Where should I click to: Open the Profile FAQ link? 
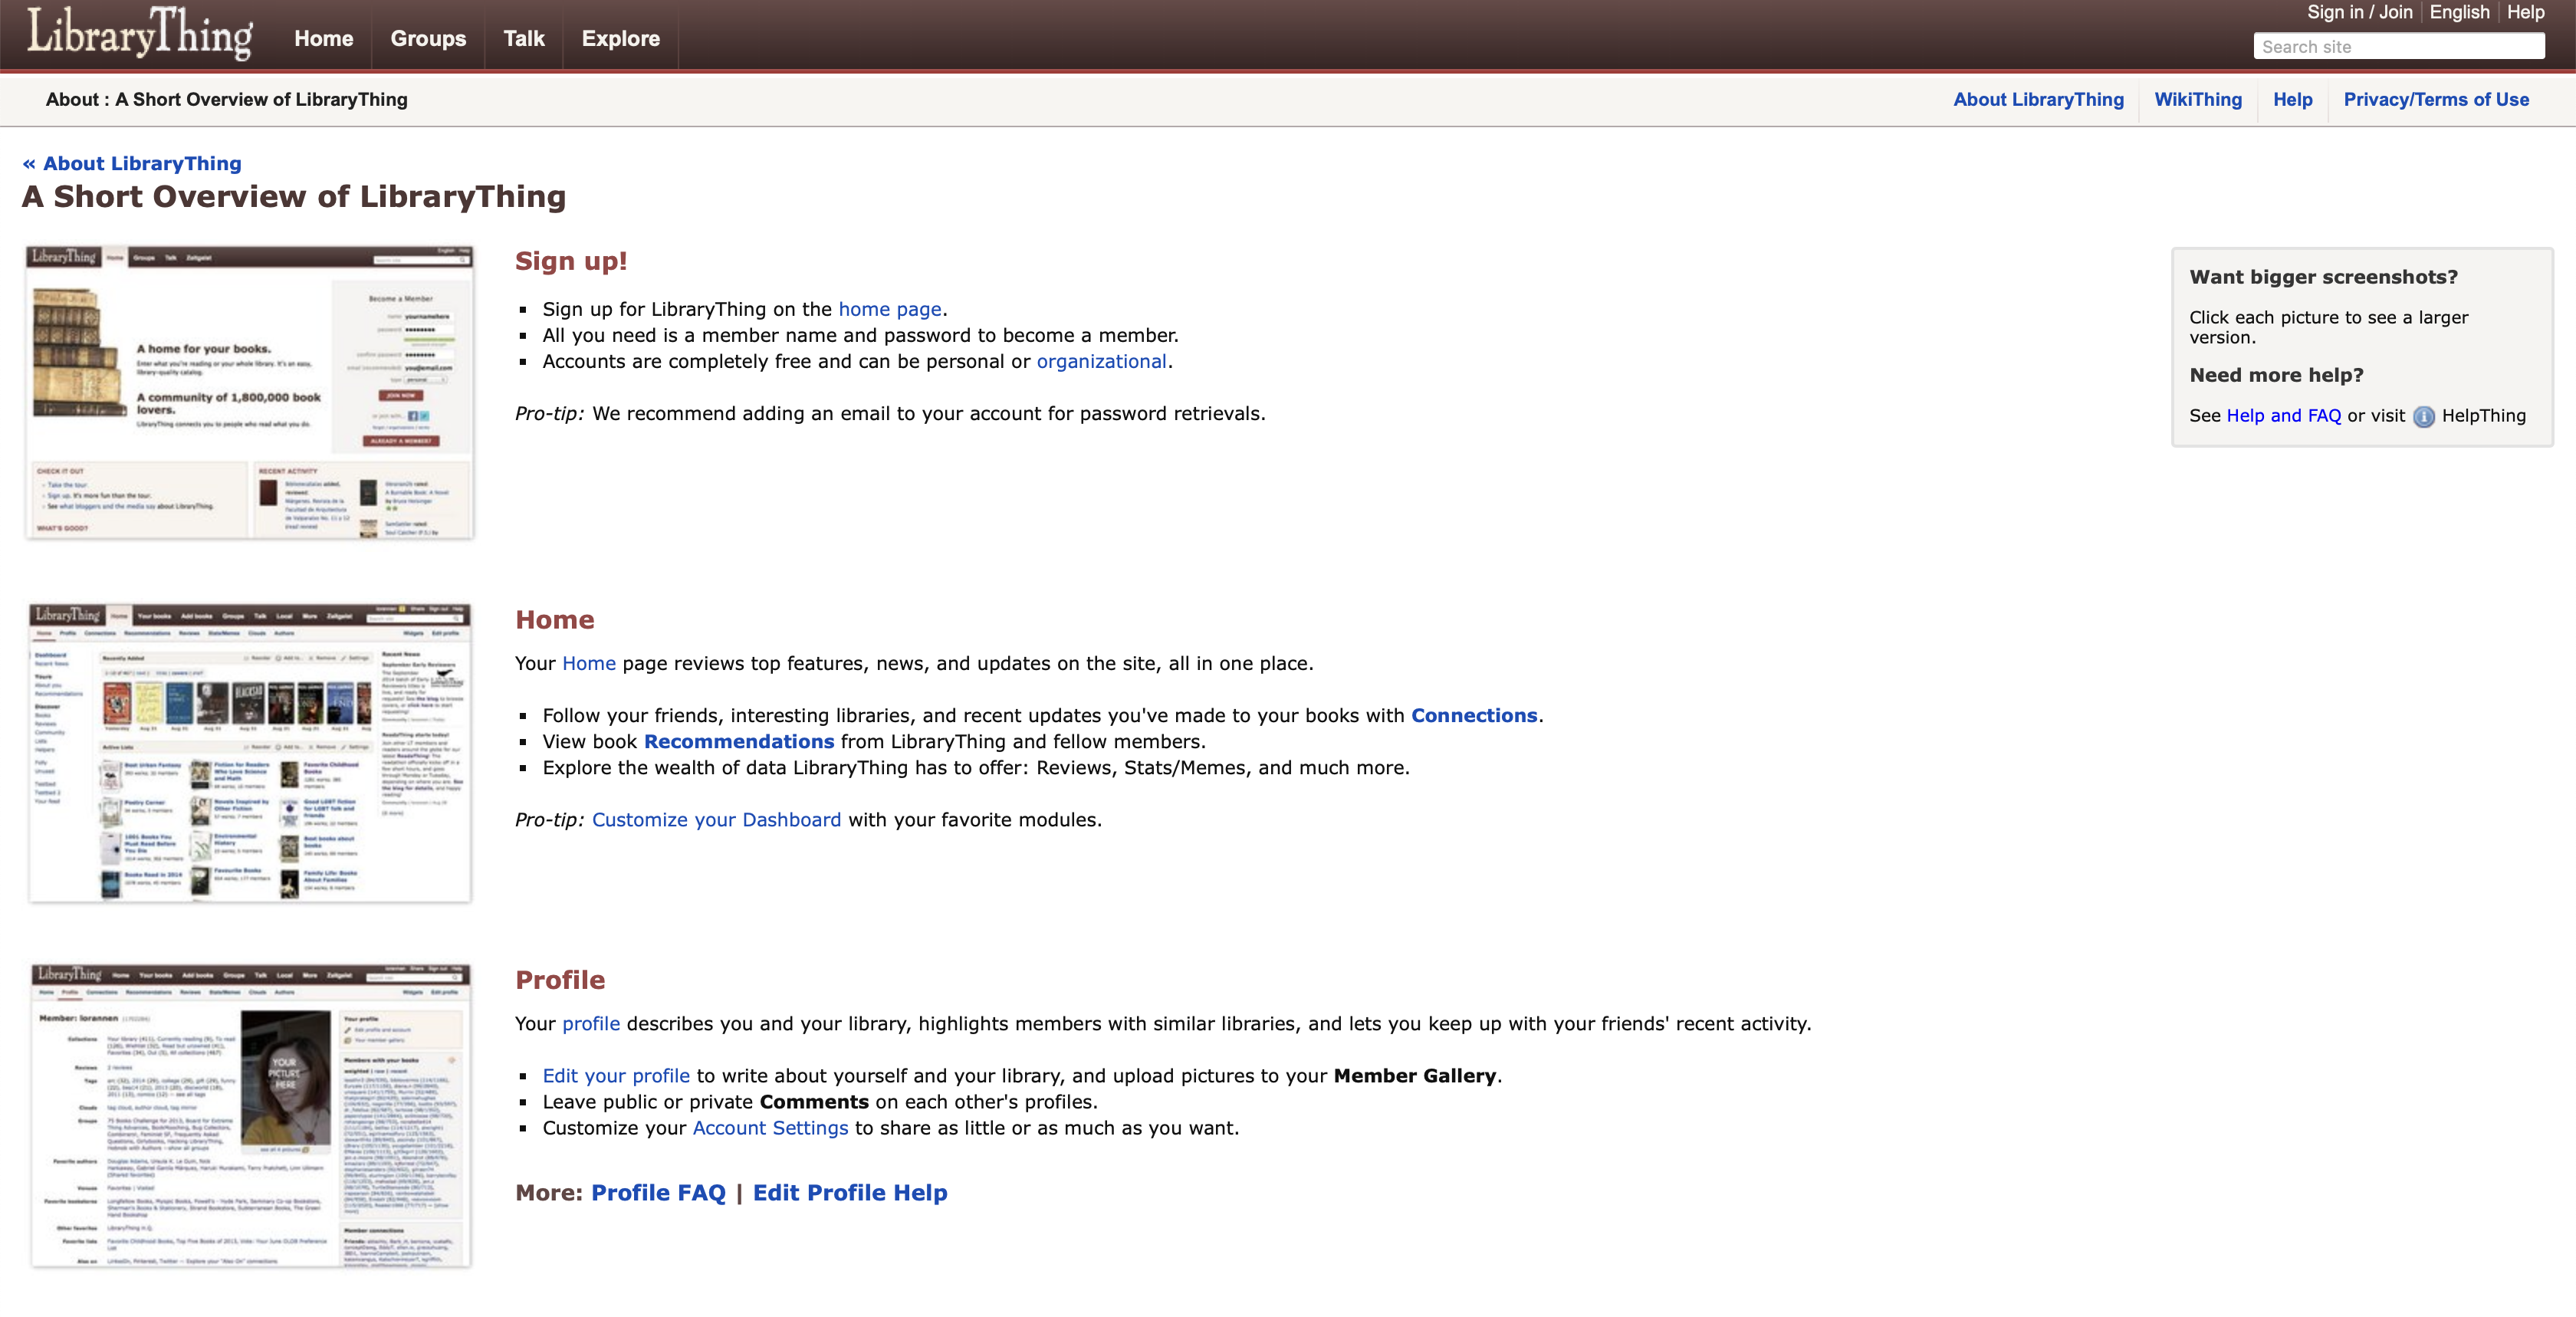tap(658, 1193)
